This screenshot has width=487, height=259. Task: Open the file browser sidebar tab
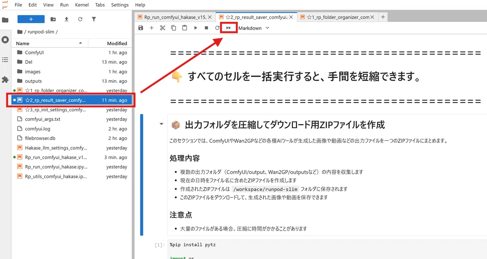pos(5,20)
